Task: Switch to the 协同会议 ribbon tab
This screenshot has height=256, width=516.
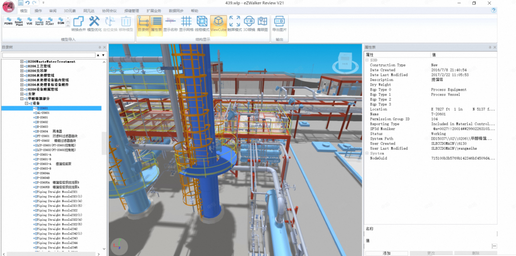Action: (x=110, y=11)
